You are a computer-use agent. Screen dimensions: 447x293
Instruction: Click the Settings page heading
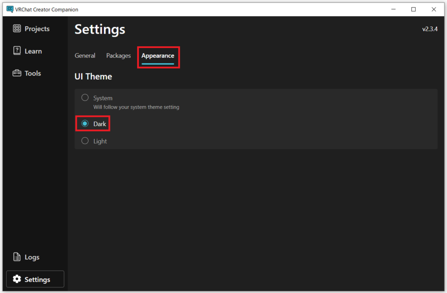click(x=100, y=29)
